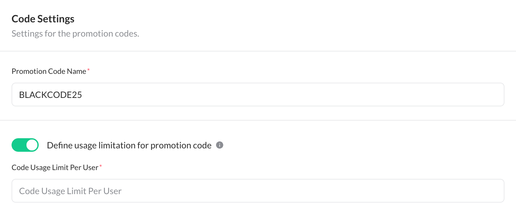The width and height of the screenshot is (516, 208).
Task: Click the red asterisk after Code Usage Limit
Action: click(x=100, y=166)
